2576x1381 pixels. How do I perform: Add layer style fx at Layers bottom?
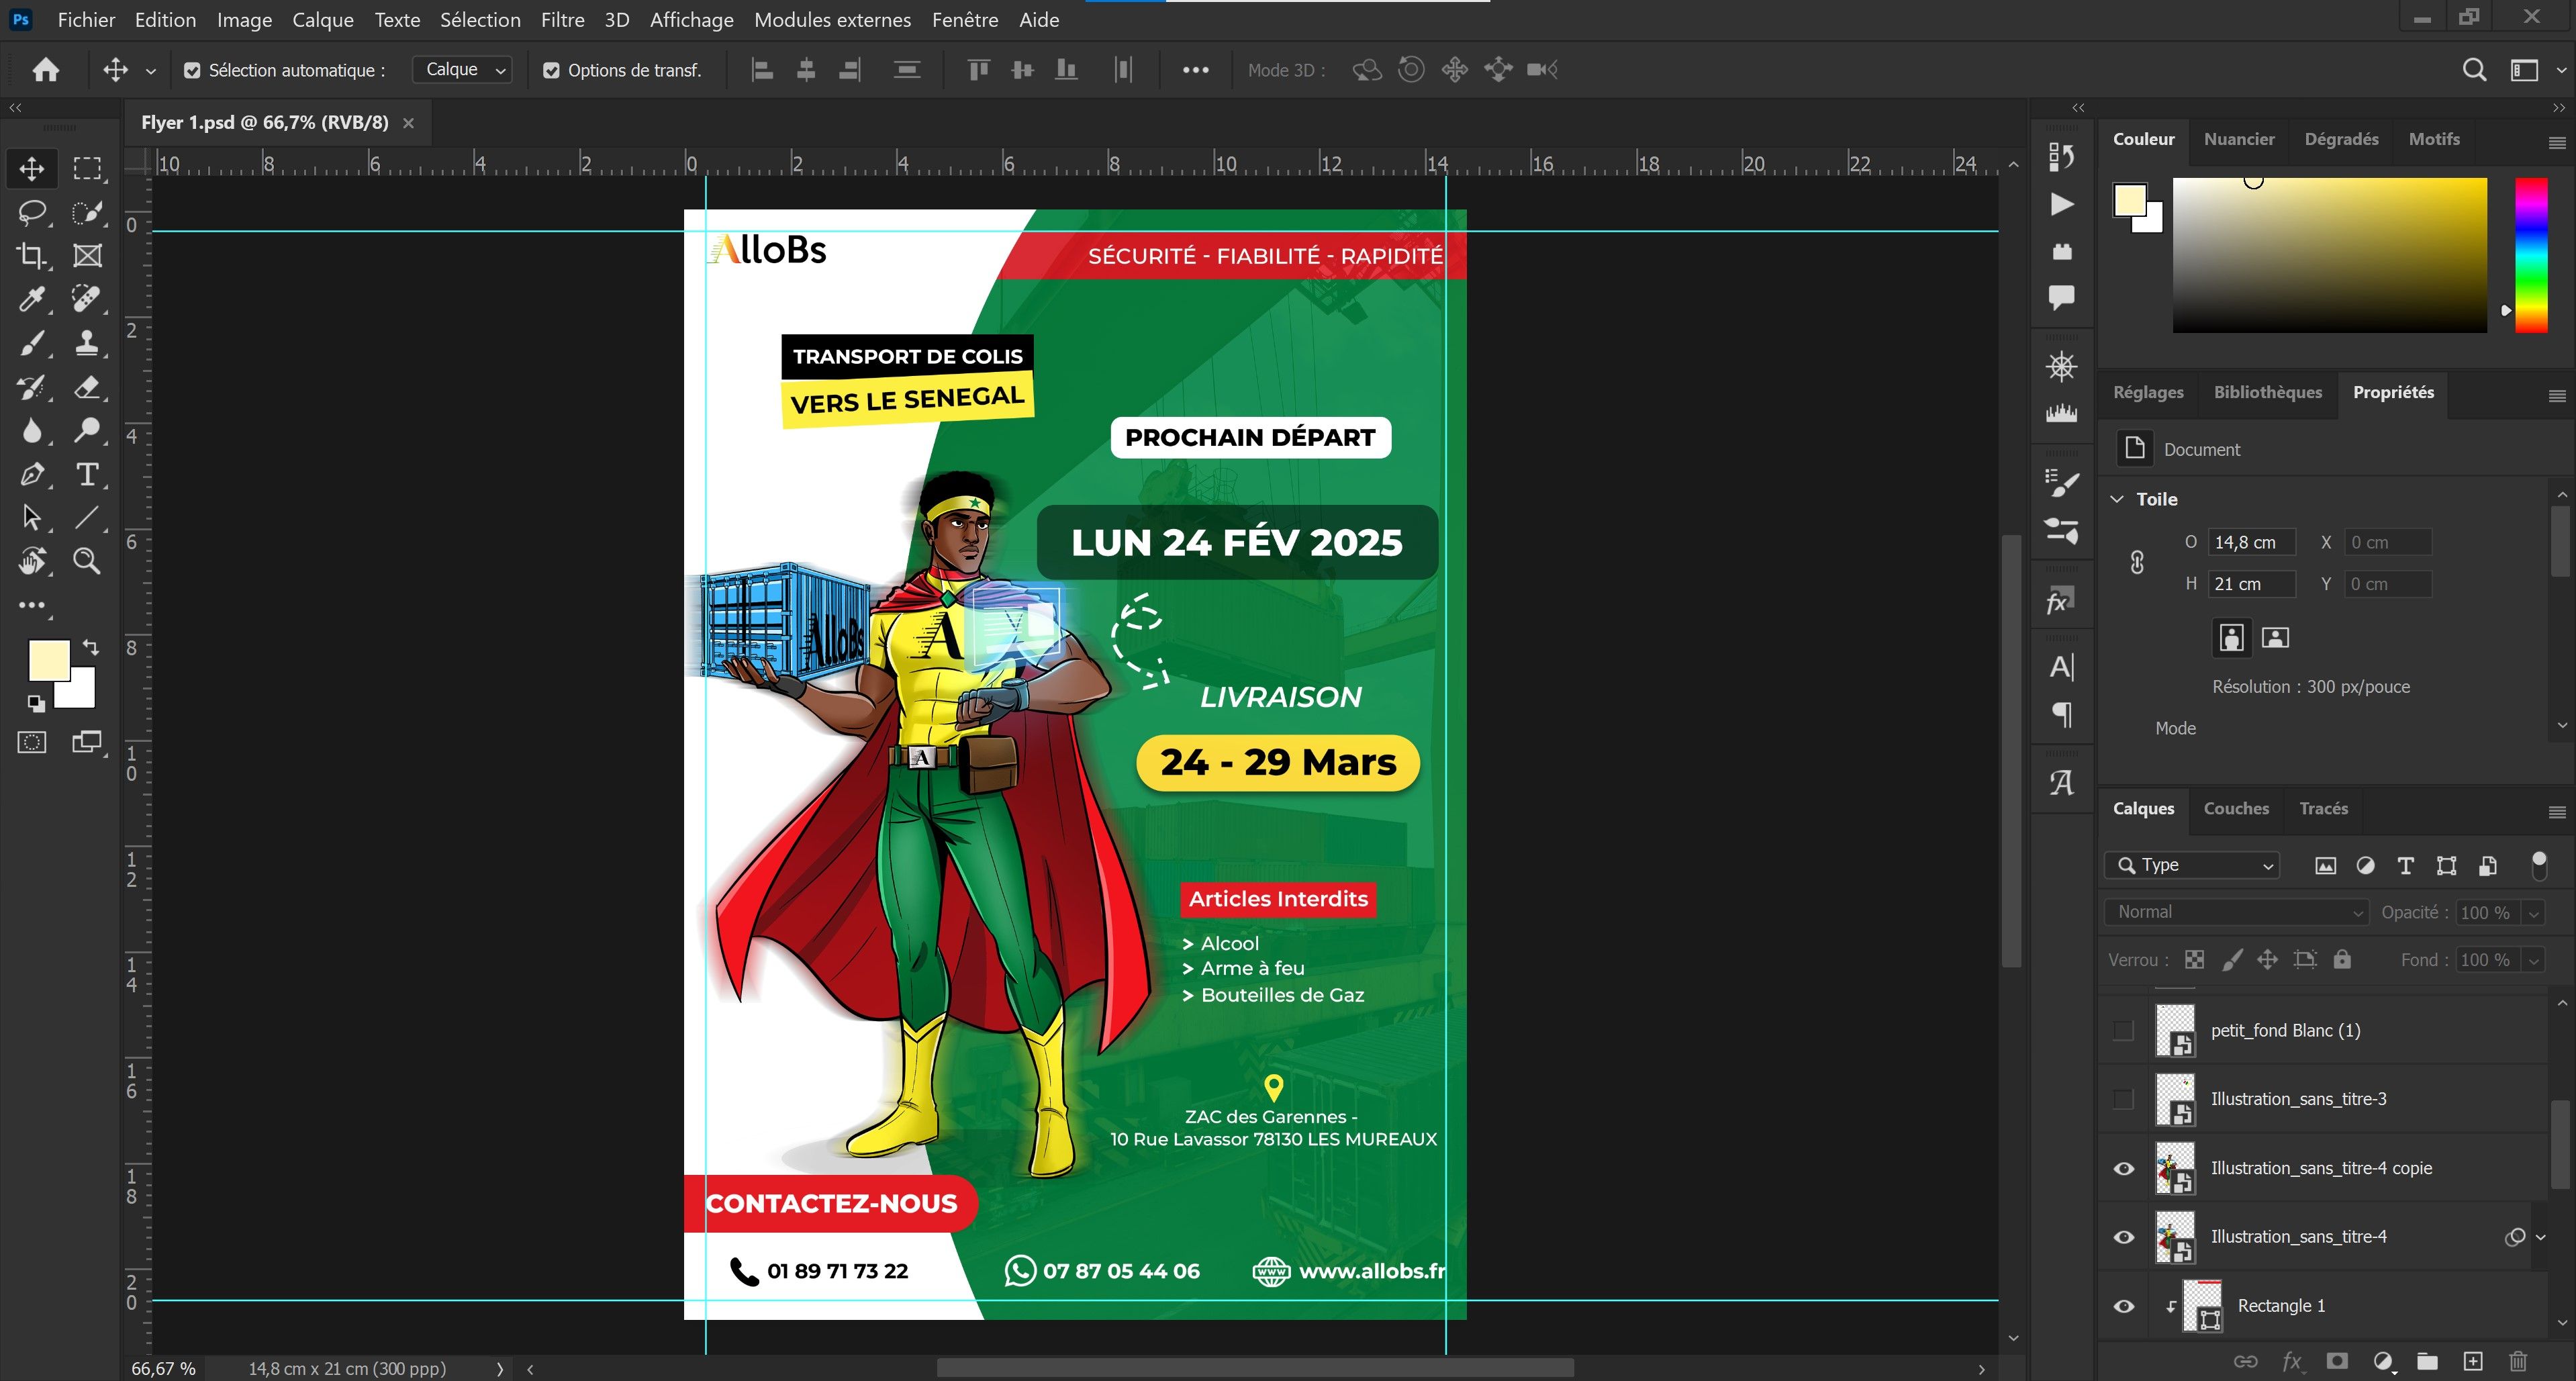2291,1361
